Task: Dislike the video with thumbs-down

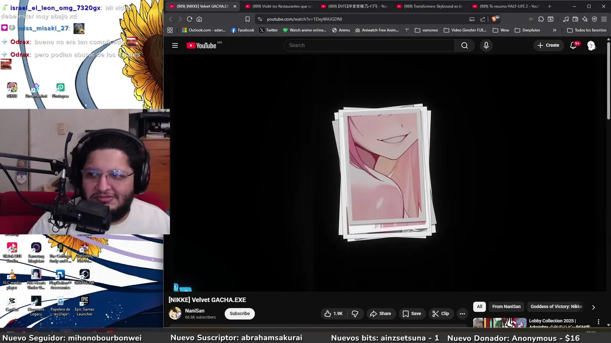Action: 355,313
